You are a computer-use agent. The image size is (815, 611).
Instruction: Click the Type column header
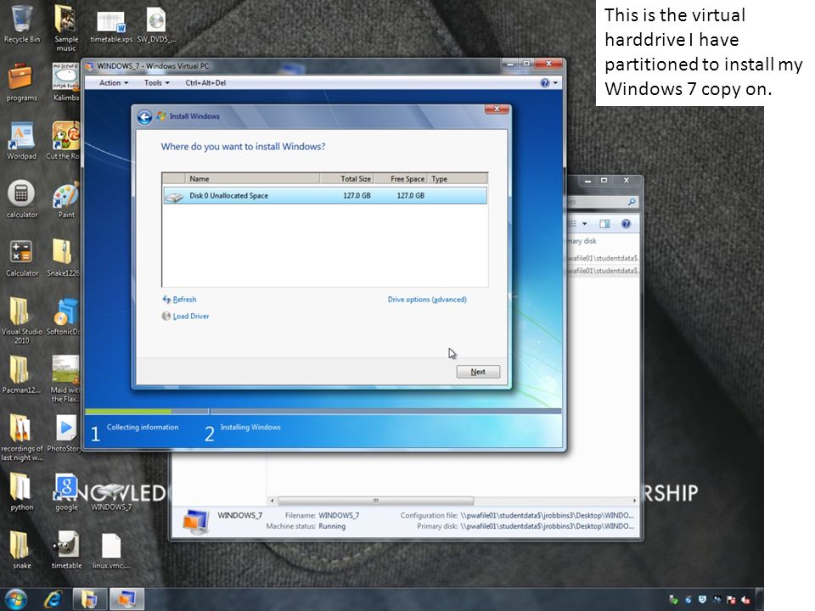pos(458,179)
